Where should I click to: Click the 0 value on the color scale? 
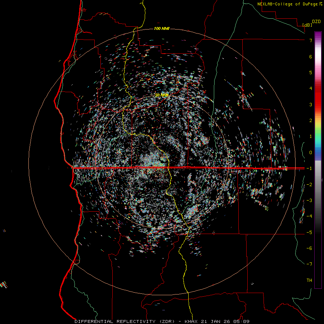click(311, 153)
